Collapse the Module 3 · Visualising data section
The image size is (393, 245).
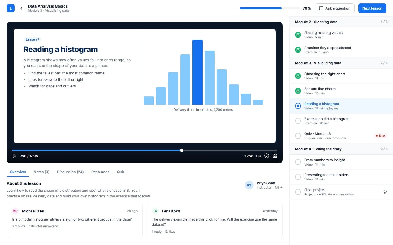pyautogui.click(x=341, y=63)
